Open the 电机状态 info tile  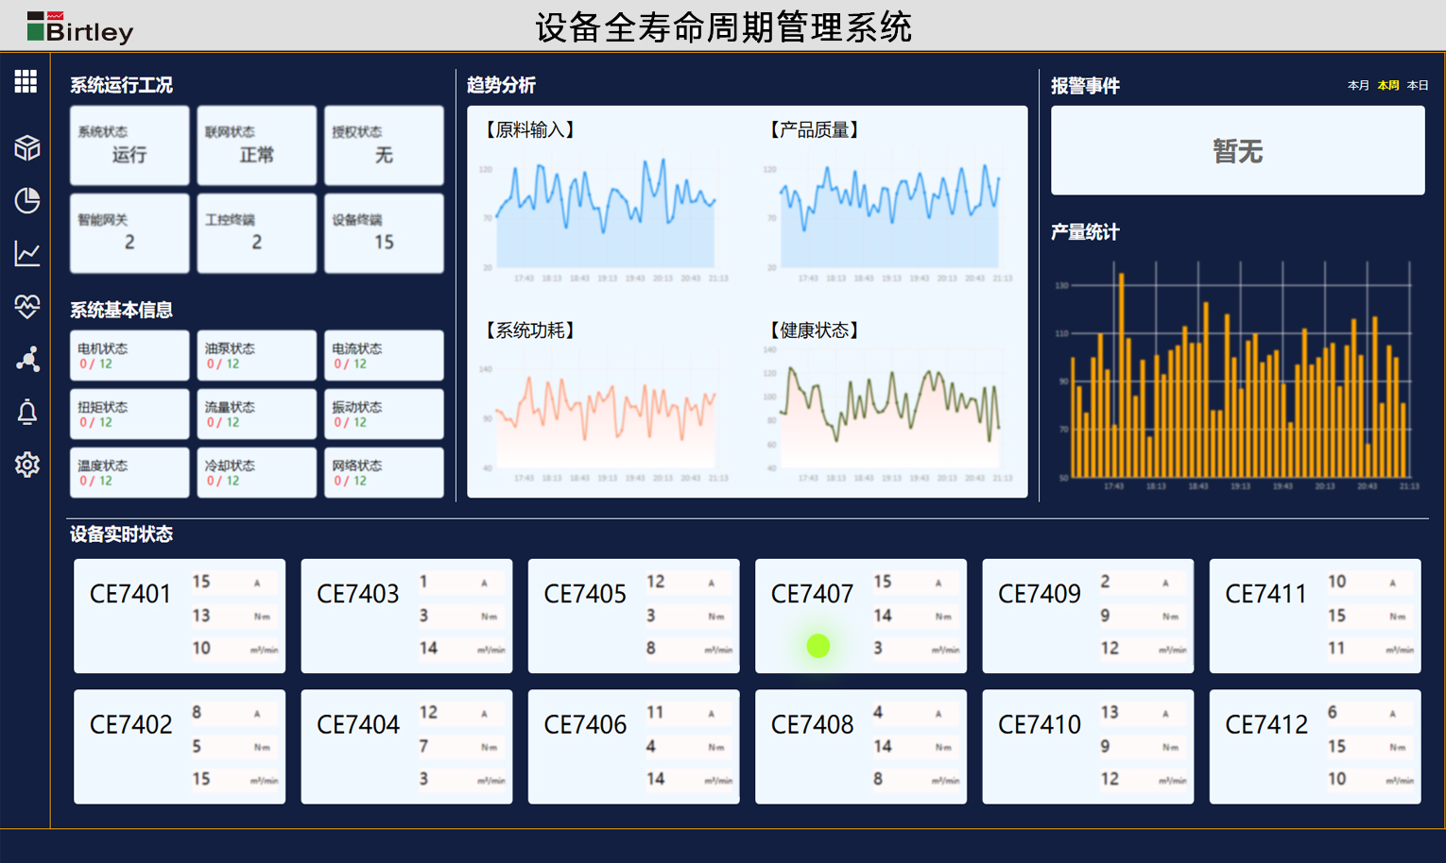[129, 355]
